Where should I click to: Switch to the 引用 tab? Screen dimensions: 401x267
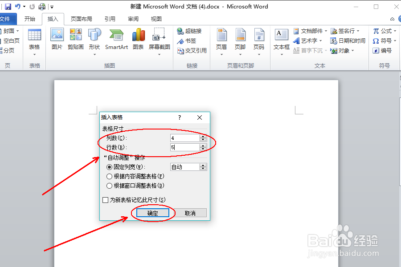(110, 19)
